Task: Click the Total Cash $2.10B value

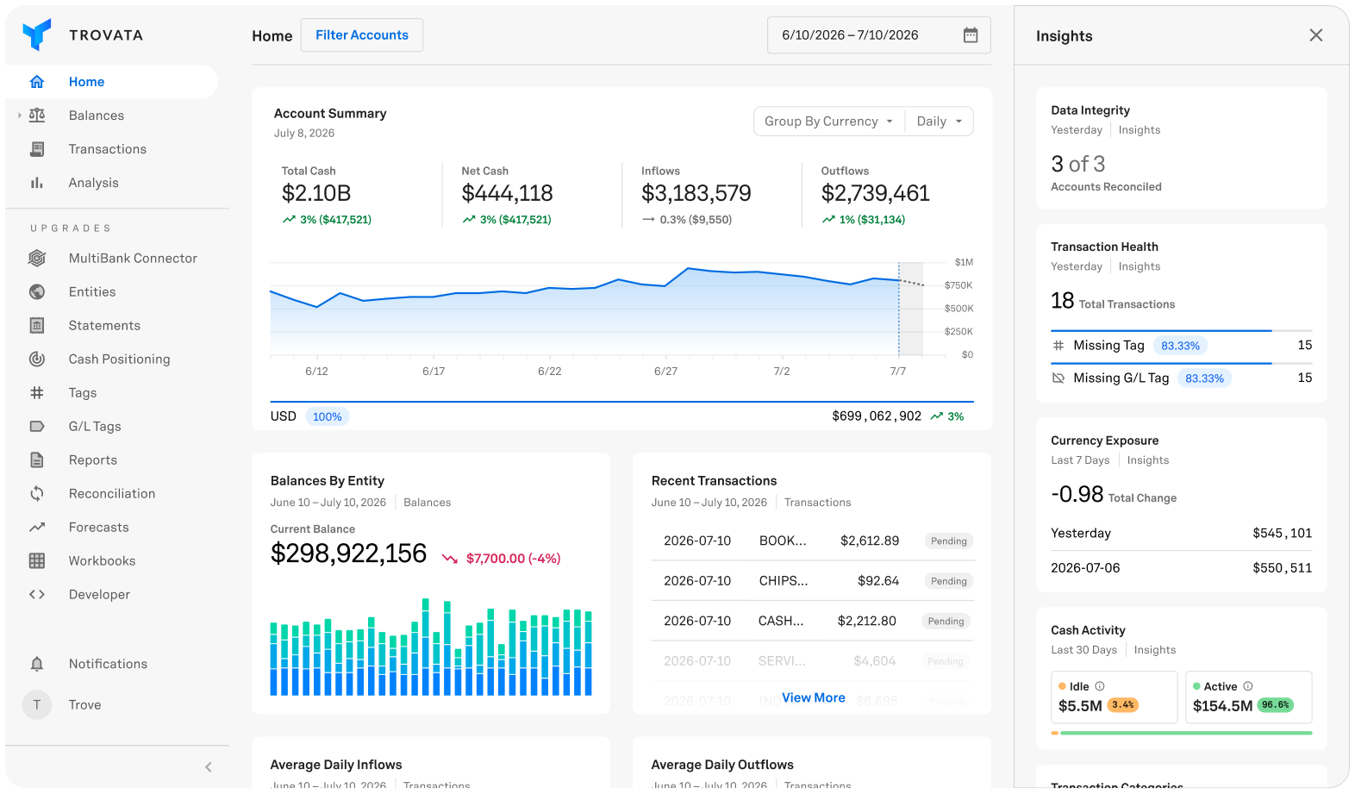Action: pos(316,193)
